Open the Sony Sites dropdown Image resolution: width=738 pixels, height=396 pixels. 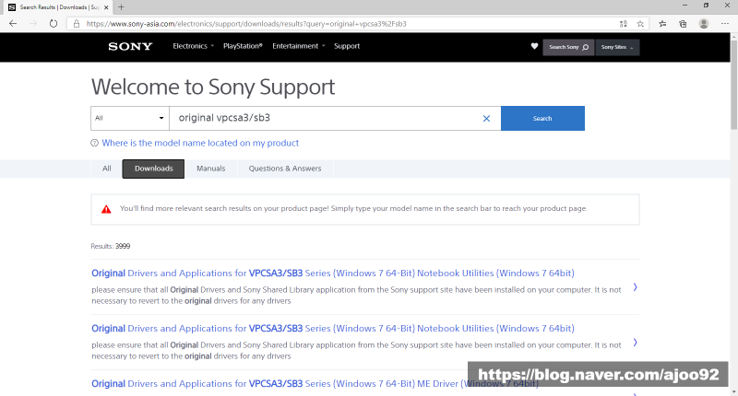(617, 47)
